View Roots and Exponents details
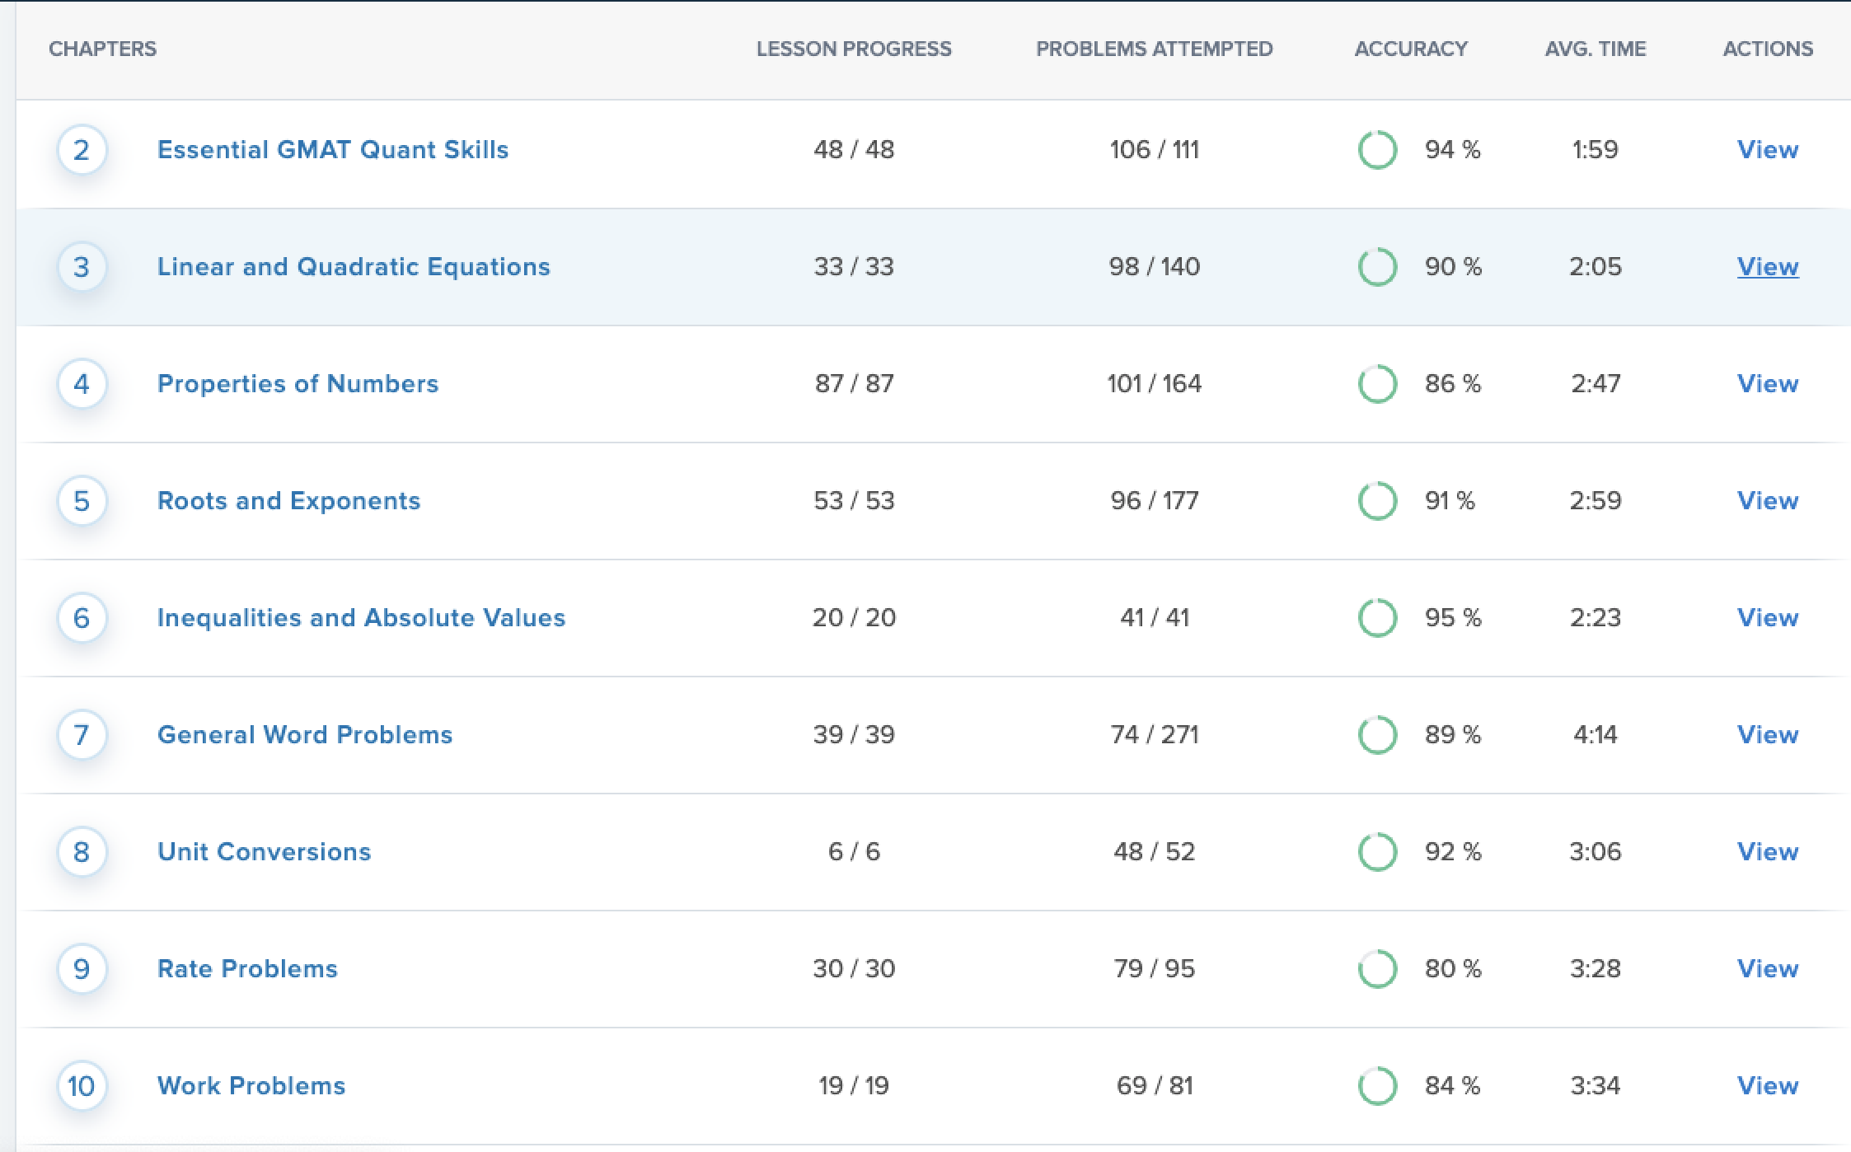Viewport: 1851px width, 1152px height. coord(1767,501)
